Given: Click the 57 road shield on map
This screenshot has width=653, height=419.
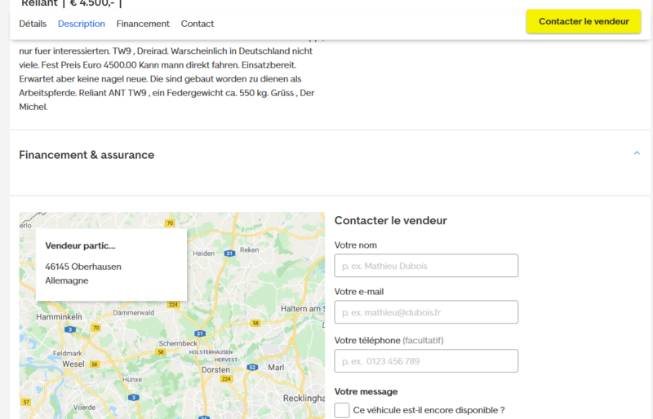Looking at the screenshot, I should click(26, 402).
